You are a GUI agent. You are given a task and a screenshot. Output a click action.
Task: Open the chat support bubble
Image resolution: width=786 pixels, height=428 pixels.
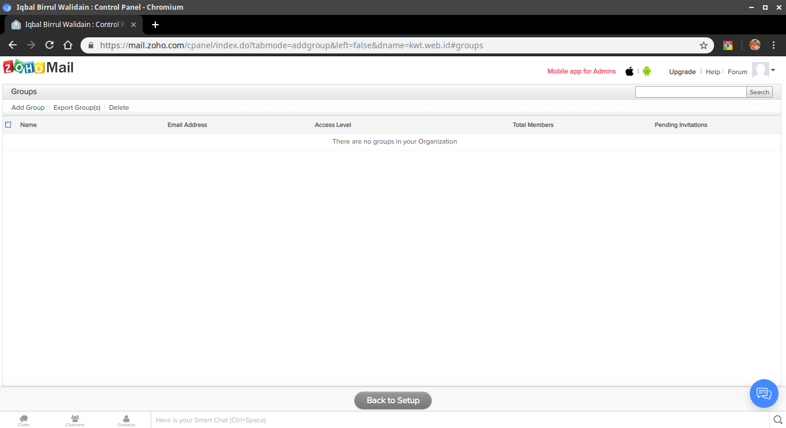[764, 394]
